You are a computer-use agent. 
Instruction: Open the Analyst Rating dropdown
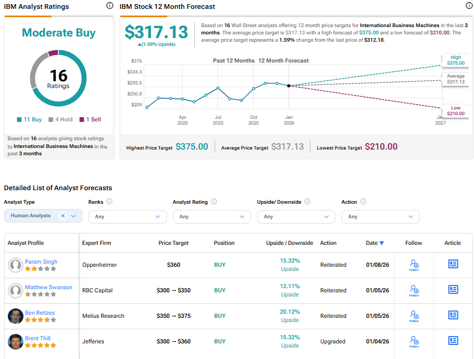point(211,216)
